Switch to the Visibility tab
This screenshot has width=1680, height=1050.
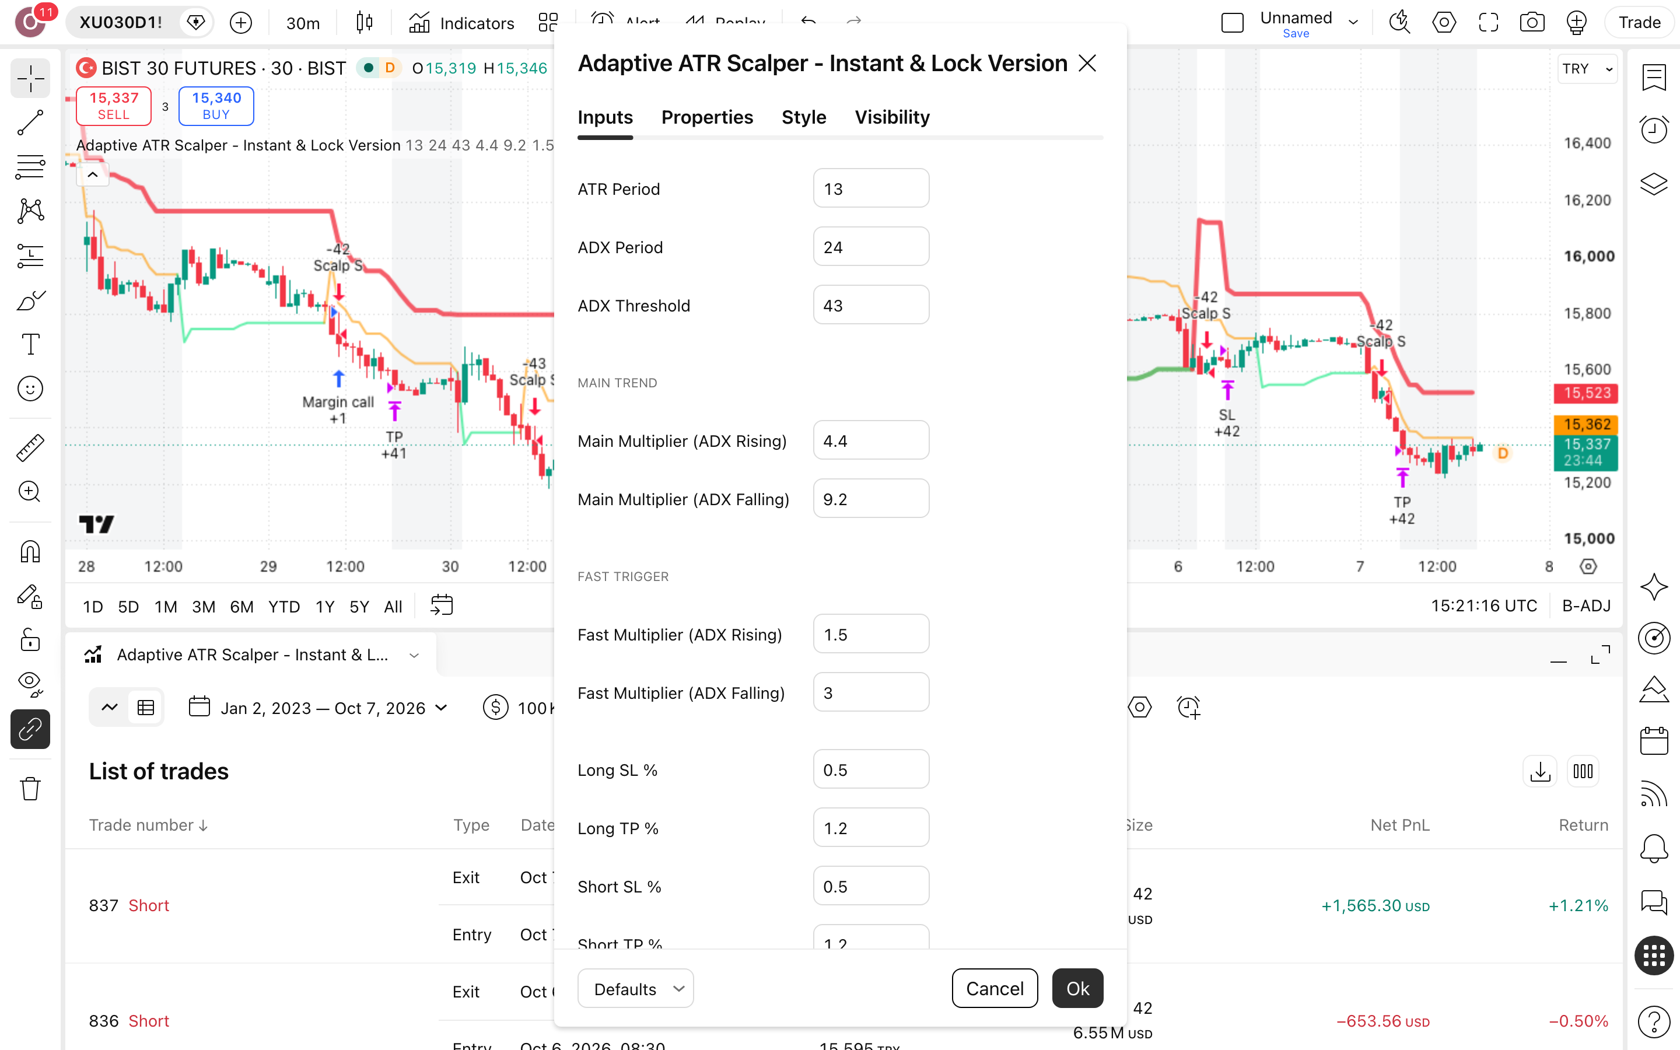tap(892, 117)
